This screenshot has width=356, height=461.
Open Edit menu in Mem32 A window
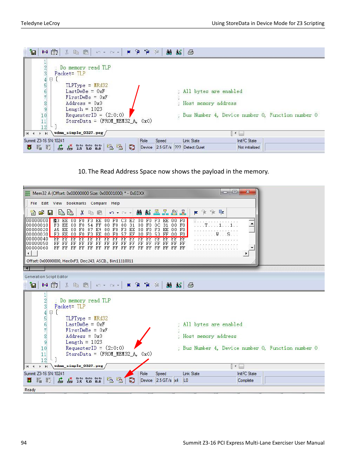(x=45, y=203)
